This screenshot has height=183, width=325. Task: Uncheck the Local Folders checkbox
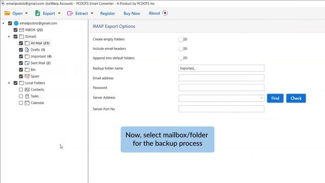pos(16,83)
